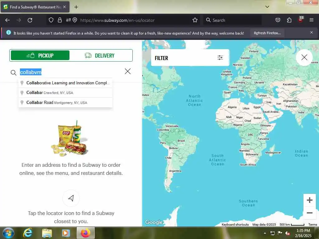Tap the locator arrow icon
Image resolution: width=319 pixels, height=239 pixels.
(x=71, y=198)
